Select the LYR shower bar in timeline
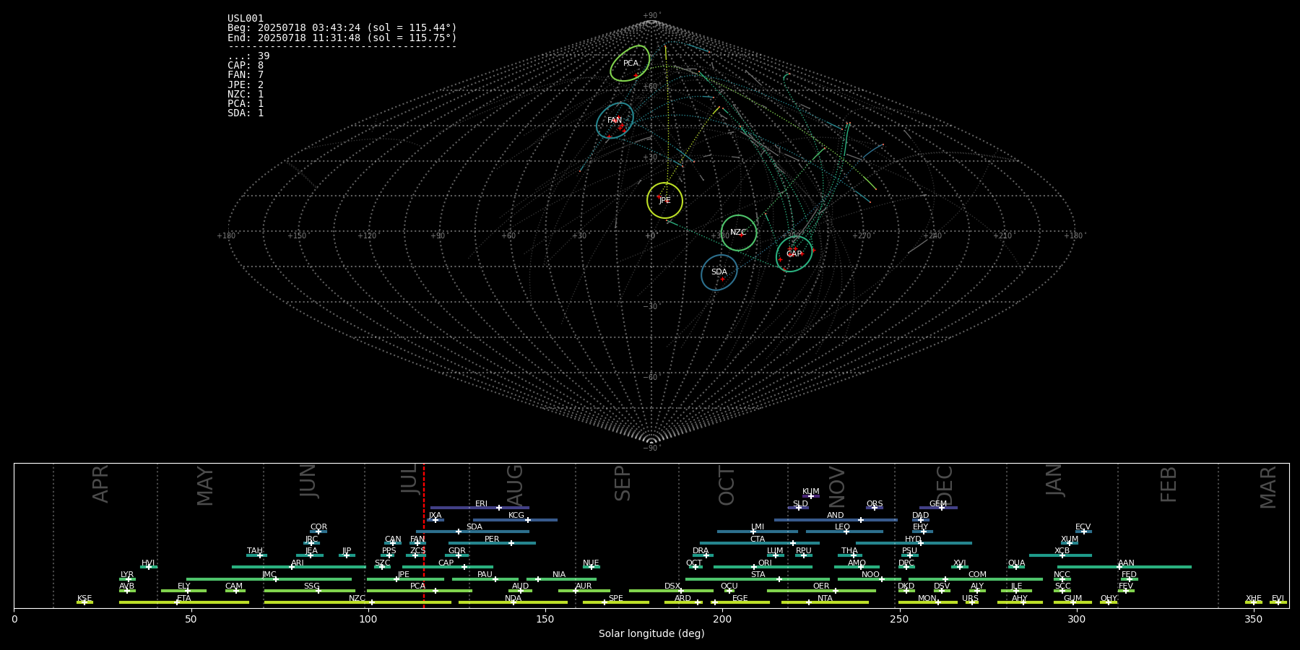 pyautogui.click(x=127, y=578)
